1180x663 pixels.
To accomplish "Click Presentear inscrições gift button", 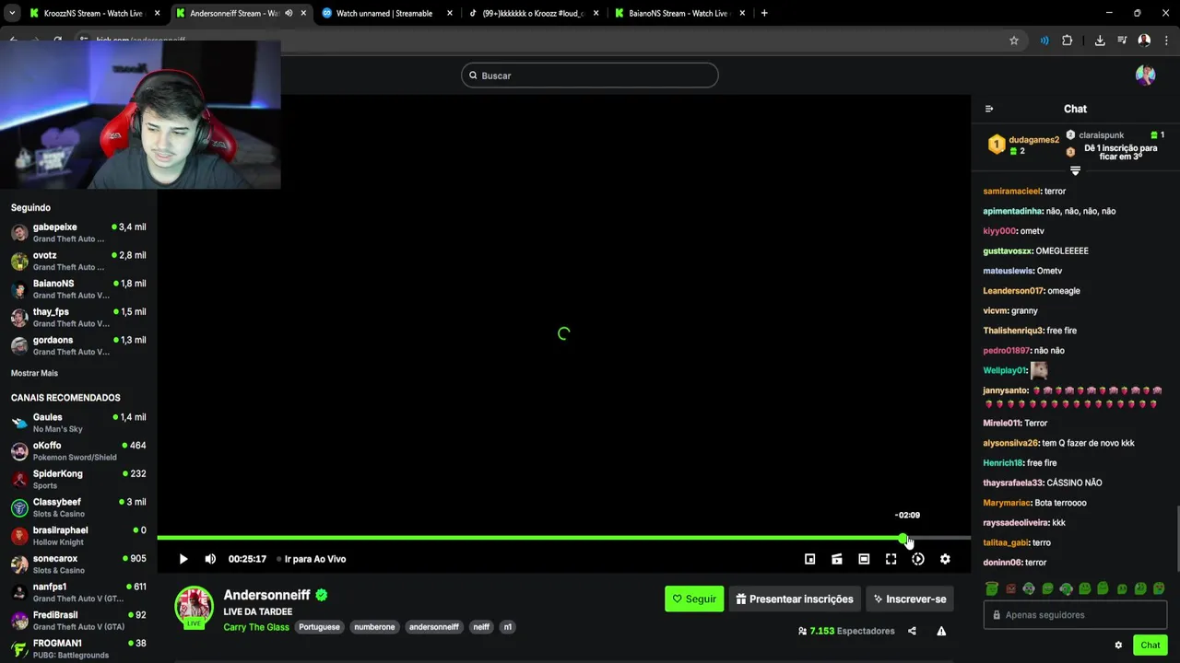I will point(795,599).
